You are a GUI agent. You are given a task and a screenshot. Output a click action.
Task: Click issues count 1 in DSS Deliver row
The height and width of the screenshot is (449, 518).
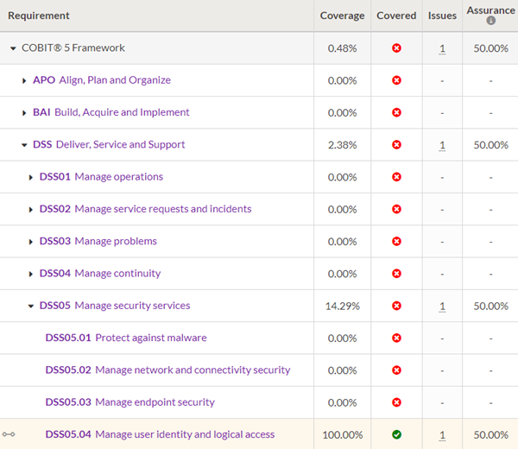coord(442,145)
